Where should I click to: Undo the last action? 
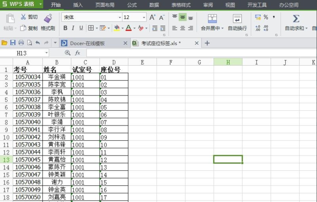[38, 42]
